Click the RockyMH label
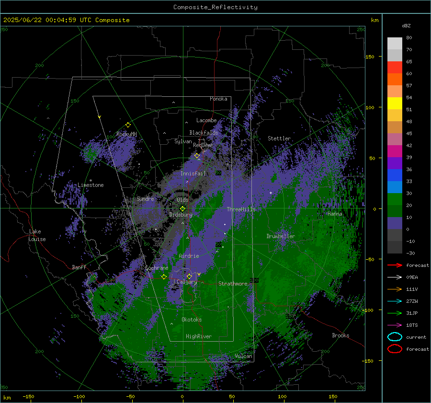Viewport: 431px width, 403px height. click(126, 134)
